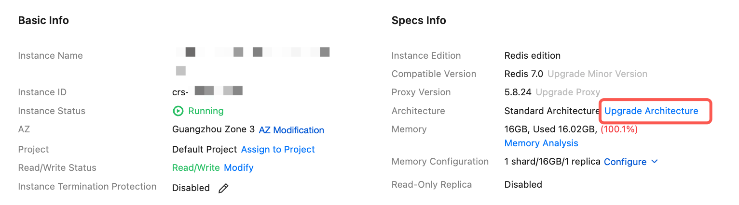Viewport: 739px width, 205px height.
Task: Click Upgrade Proxy link
Action: (568, 92)
